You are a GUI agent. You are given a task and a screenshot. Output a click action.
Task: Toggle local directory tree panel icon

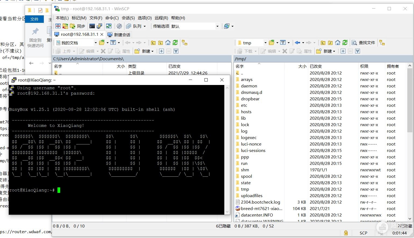click(184, 42)
